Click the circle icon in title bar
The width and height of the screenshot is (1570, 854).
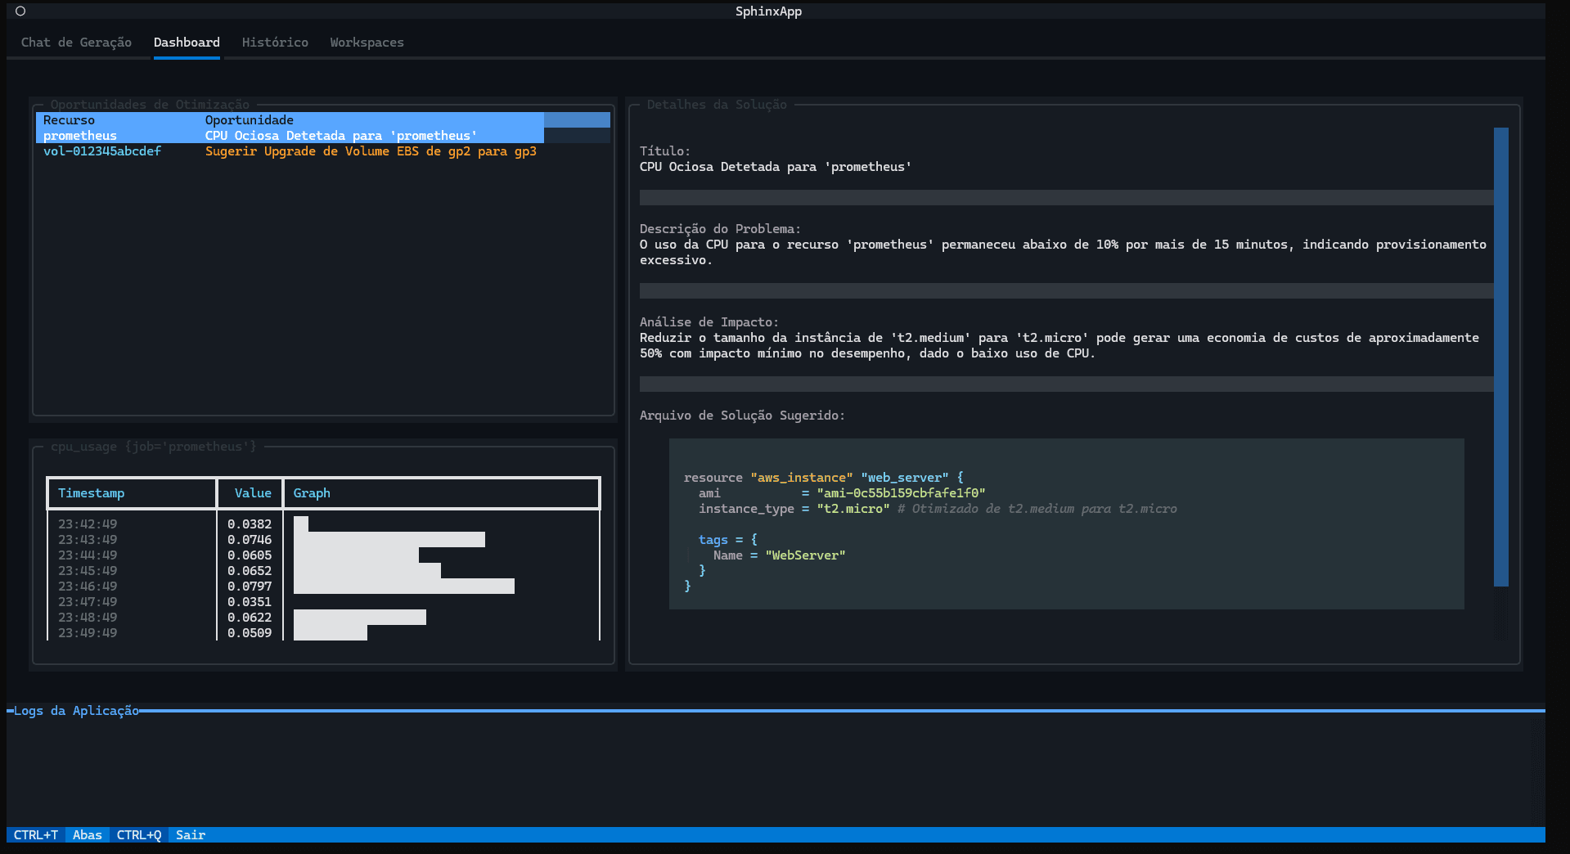click(20, 11)
